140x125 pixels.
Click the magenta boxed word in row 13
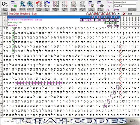pos(38,83)
